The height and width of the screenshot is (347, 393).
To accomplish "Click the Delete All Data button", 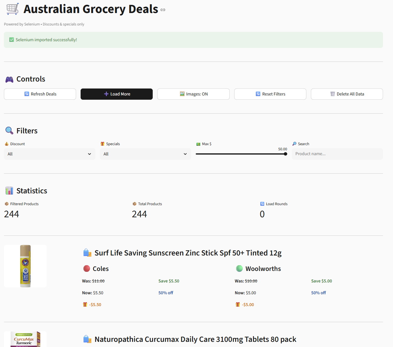I will pyautogui.click(x=347, y=94).
